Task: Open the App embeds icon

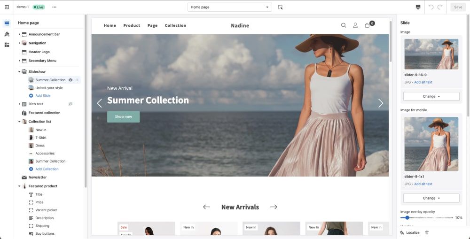Action: (7, 45)
